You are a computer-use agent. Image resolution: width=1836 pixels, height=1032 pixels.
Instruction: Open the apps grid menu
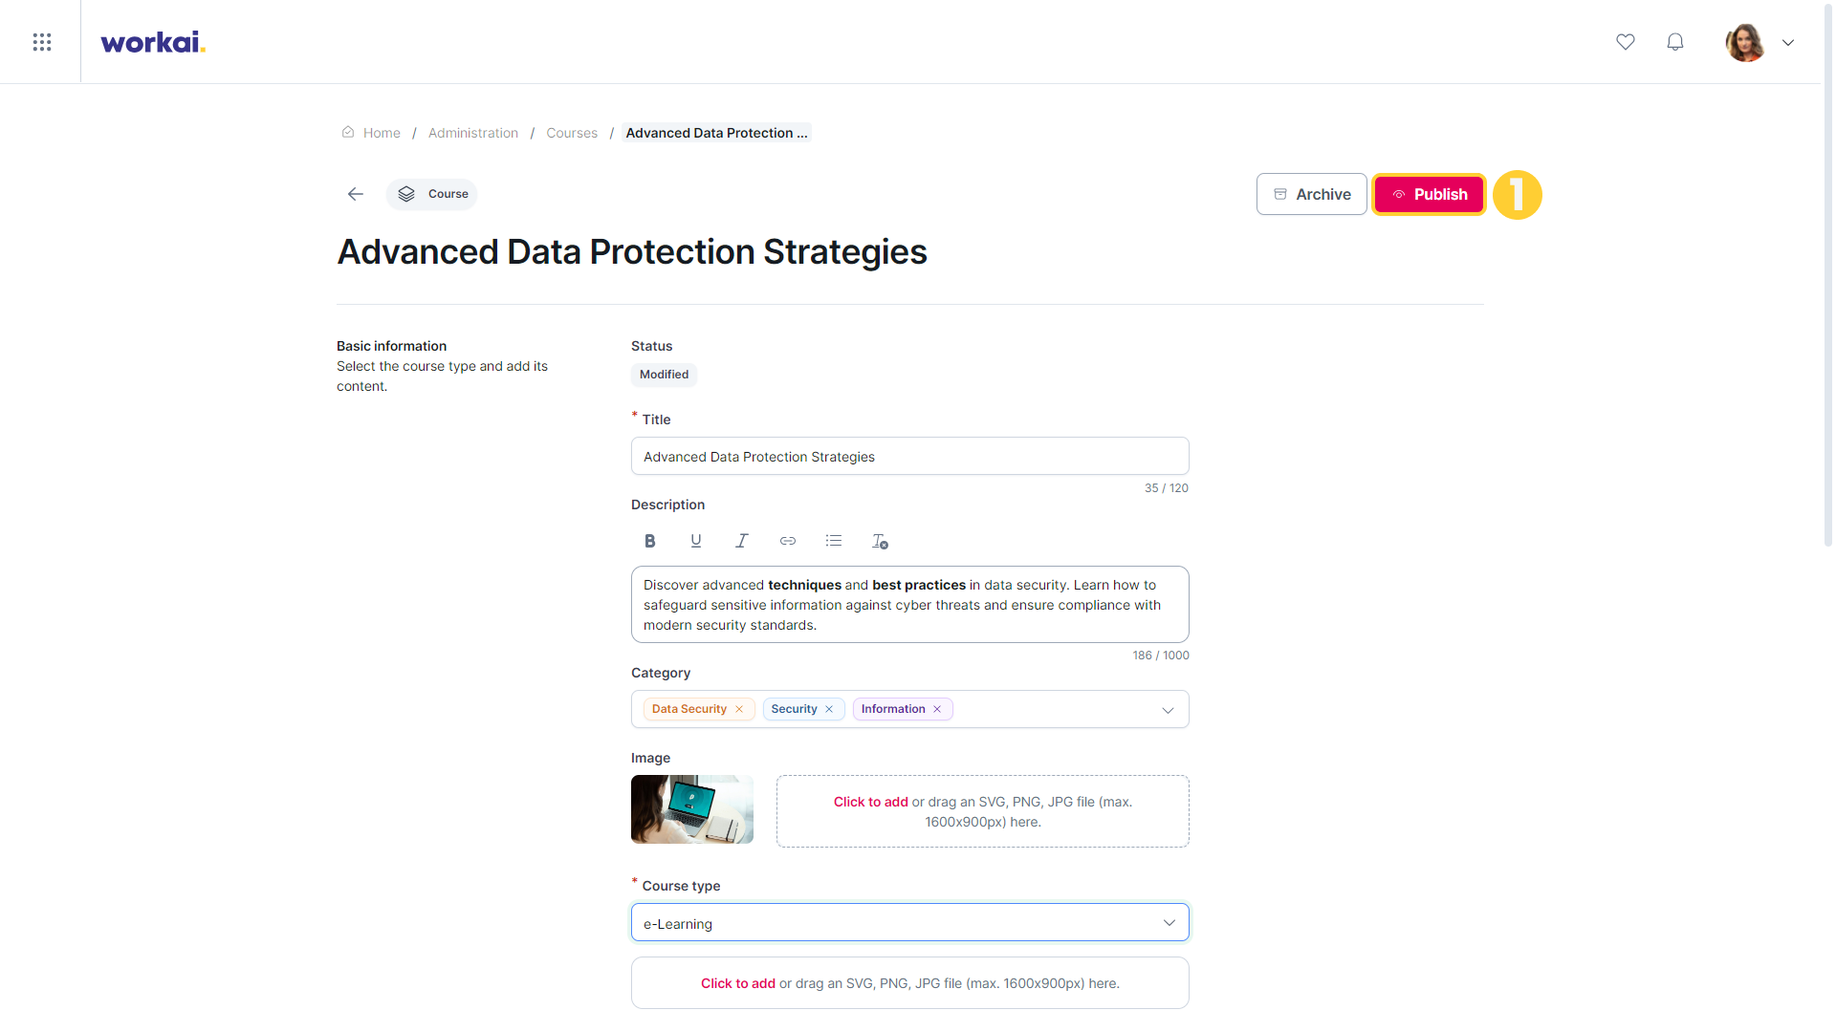tap(42, 42)
